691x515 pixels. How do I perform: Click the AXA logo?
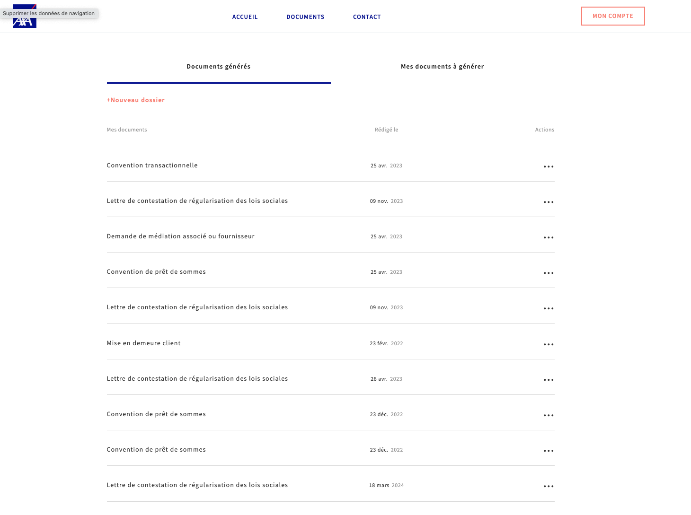pyautogui.click(x=25, y=16)
